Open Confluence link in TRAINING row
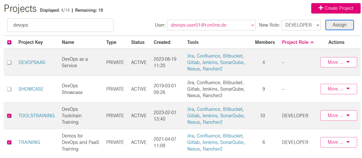 (x=208, y=136)
